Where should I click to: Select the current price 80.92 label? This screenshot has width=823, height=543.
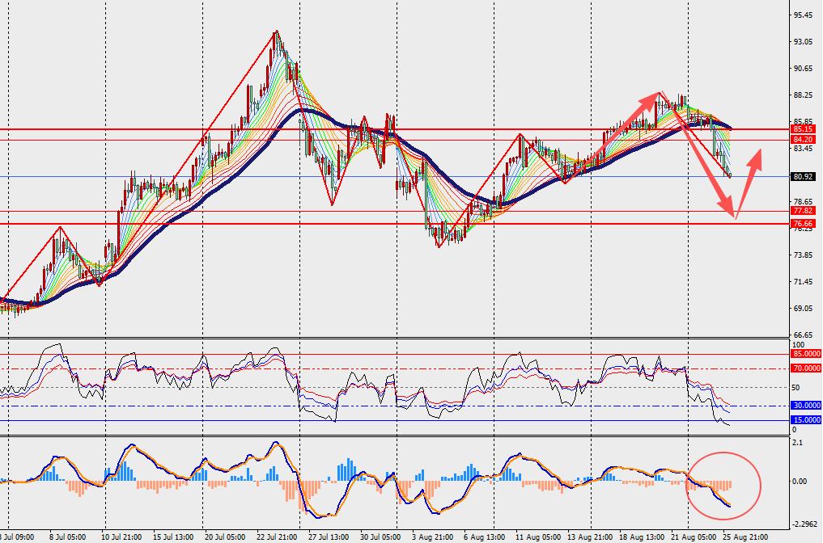[x=803, y=177]
